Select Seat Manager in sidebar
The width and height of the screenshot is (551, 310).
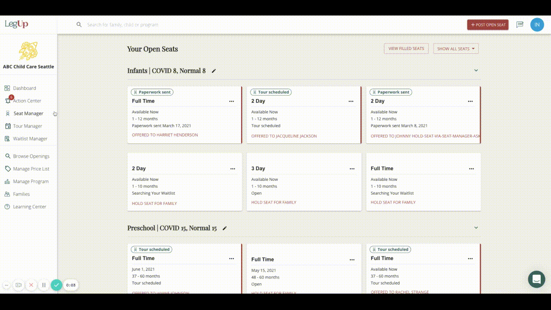(28, 113)
